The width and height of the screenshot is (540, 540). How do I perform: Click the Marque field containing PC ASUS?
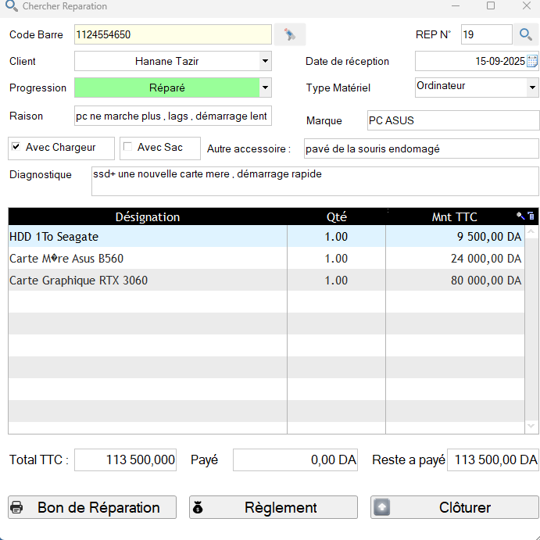(453, 121)
